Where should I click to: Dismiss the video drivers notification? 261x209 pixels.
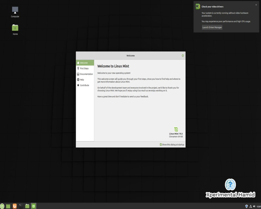[x=256, y=5]
